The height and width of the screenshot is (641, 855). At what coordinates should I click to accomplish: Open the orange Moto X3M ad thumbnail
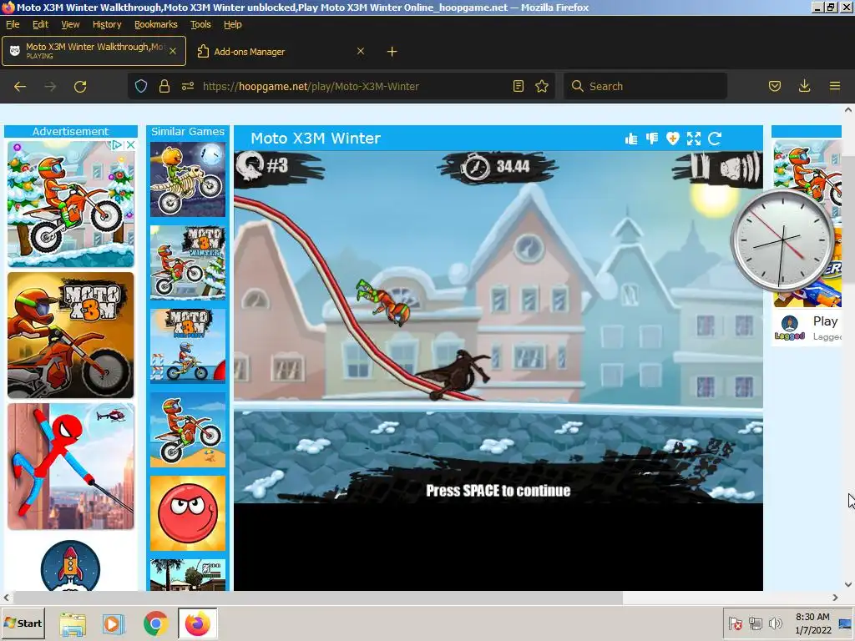click(70, 336)
